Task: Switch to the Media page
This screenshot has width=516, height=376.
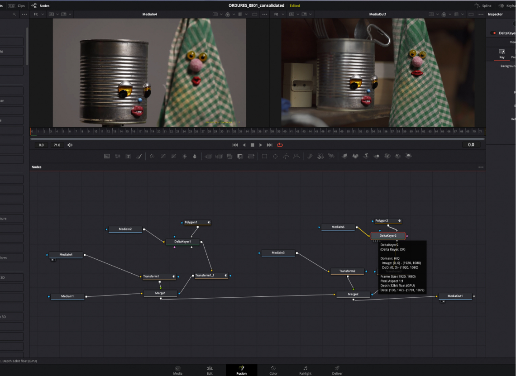Action: (x=178, y=370)
